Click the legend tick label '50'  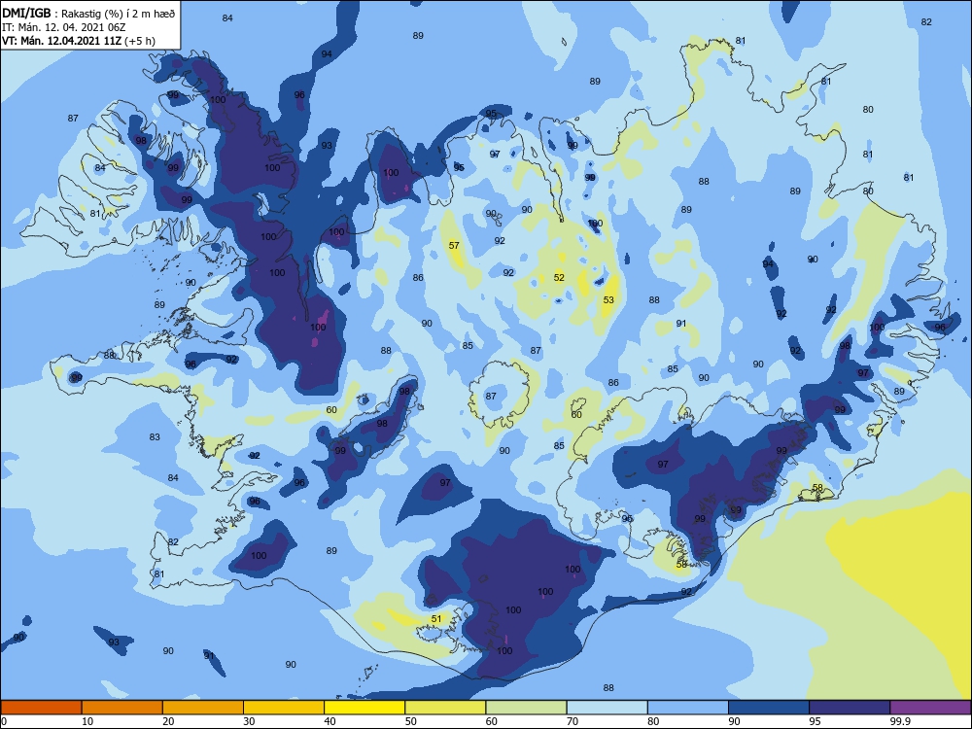[x=411, y=721]
